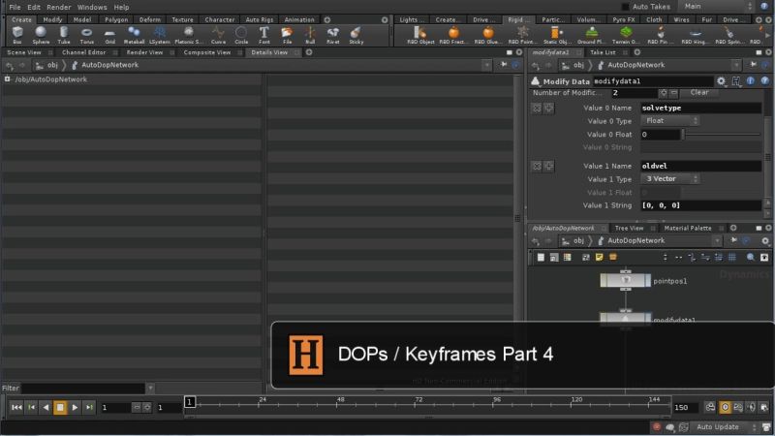Open Value 0 Type Float dropdown

tap(670, 120)
